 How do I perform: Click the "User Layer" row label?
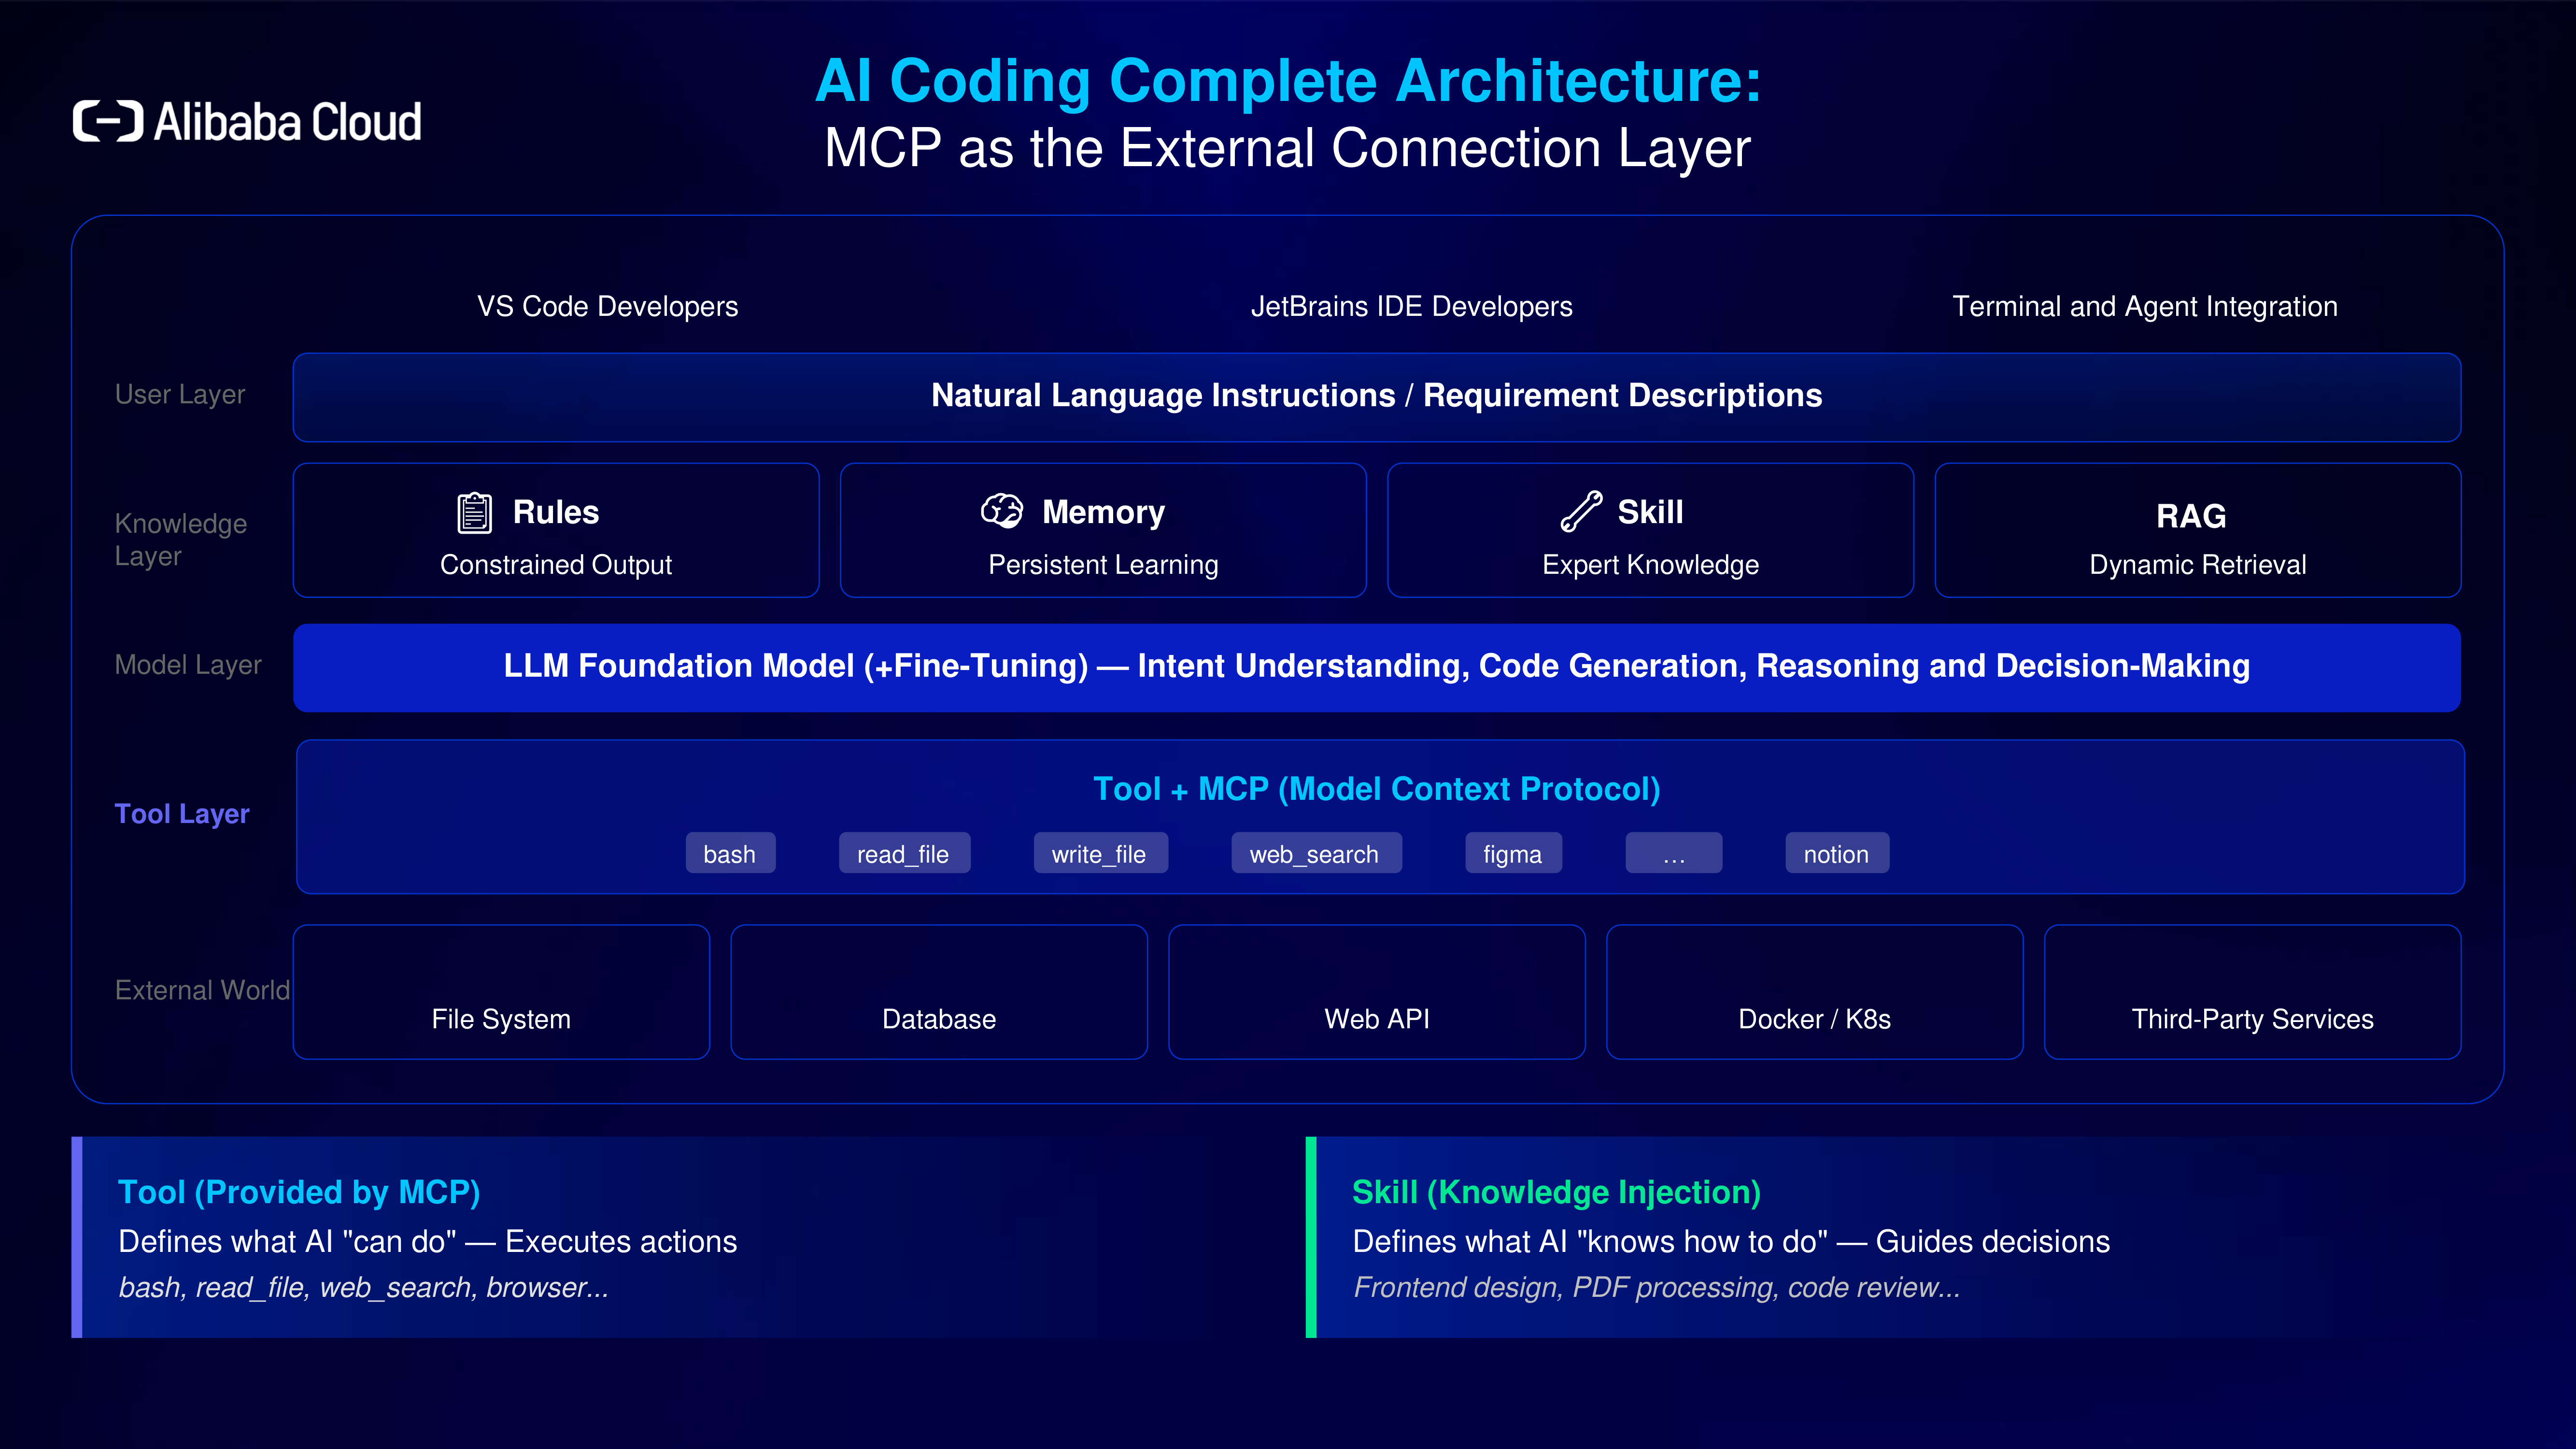coord(180,395)
